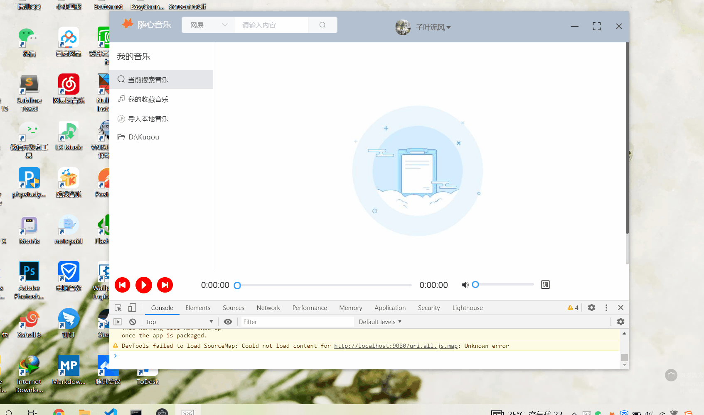This screenshot has height=415, width=704.
Task: Open 我的收藏音乐 from the sidebar
Action: (x=148, y=99)
